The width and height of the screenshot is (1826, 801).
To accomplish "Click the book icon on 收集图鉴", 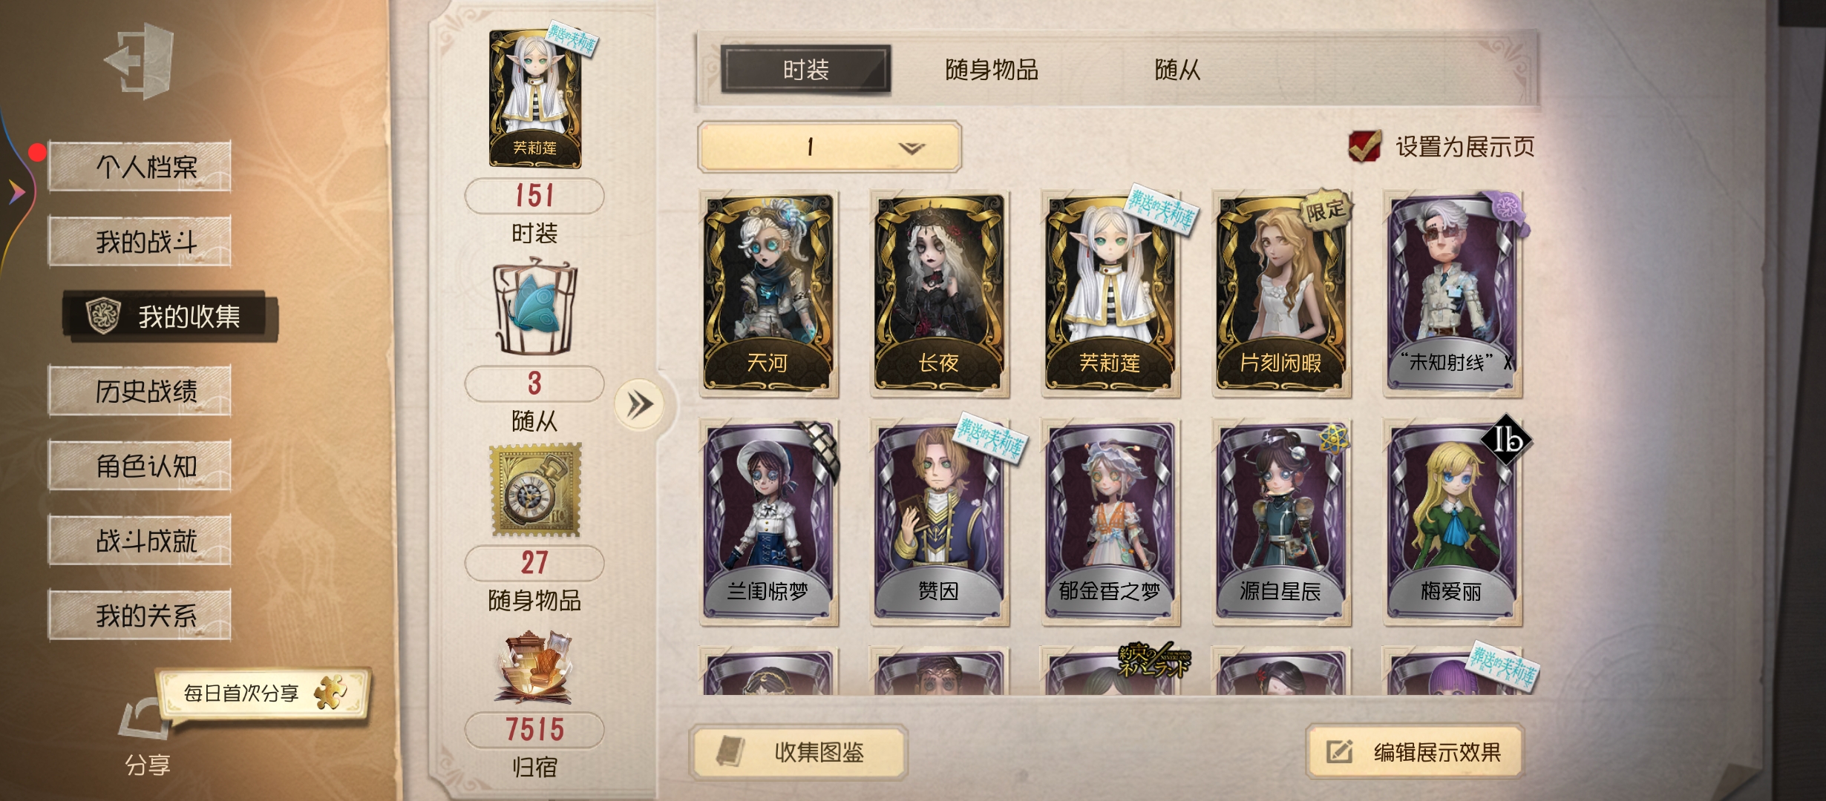I will 730,751.
